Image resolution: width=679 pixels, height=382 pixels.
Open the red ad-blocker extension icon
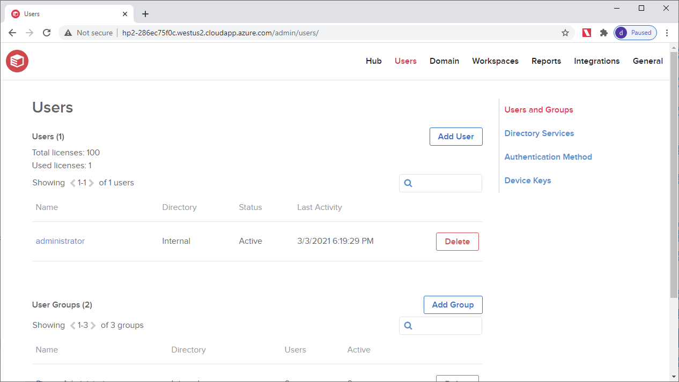586,32
